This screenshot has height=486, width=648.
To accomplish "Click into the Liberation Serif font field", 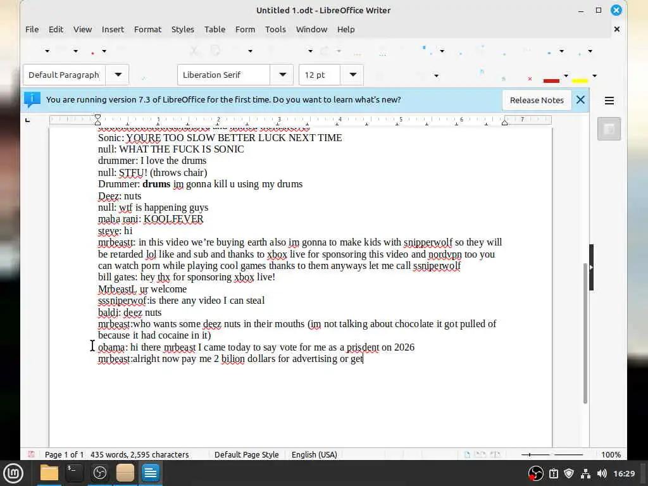I will [224, 75].
